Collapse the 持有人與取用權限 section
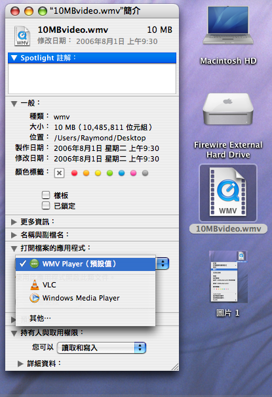272x397 pixels. tap(14, 333)
